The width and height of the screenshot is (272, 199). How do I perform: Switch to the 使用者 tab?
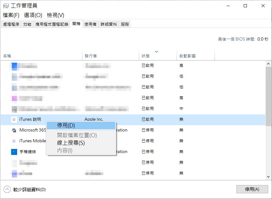point(90,24)
